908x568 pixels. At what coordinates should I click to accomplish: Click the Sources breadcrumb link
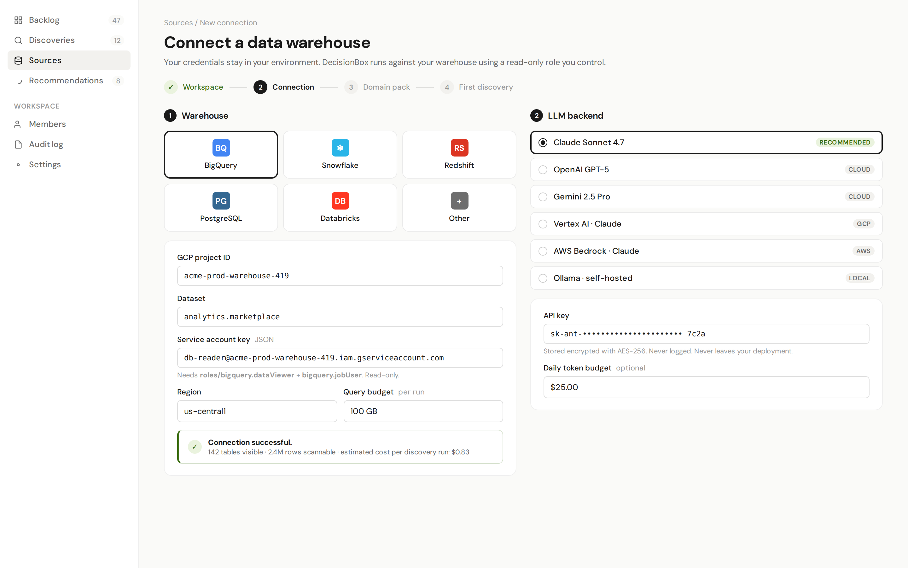coord(178,23)
